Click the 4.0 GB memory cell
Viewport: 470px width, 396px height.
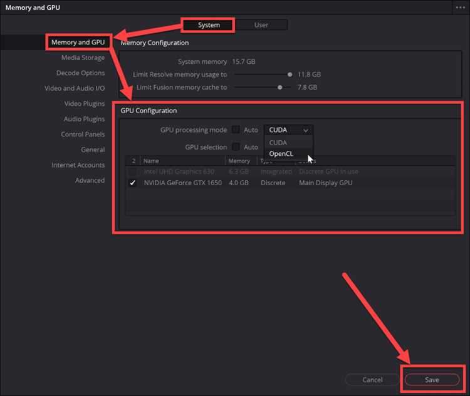[239, 183]
